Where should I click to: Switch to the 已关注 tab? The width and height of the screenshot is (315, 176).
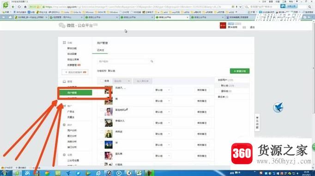(x=100, y=50)
